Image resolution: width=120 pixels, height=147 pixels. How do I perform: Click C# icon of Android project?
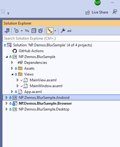15,98
